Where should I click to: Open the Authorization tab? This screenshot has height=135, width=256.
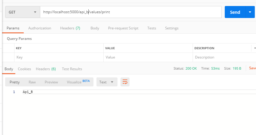tap(40, 28)
